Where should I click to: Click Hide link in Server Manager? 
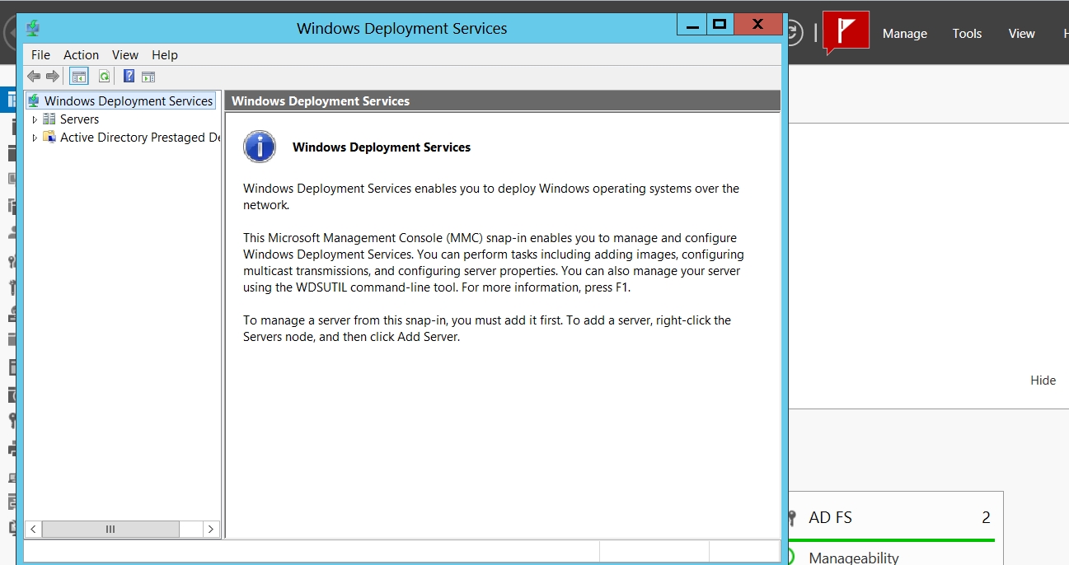[x=1043, y=381]
